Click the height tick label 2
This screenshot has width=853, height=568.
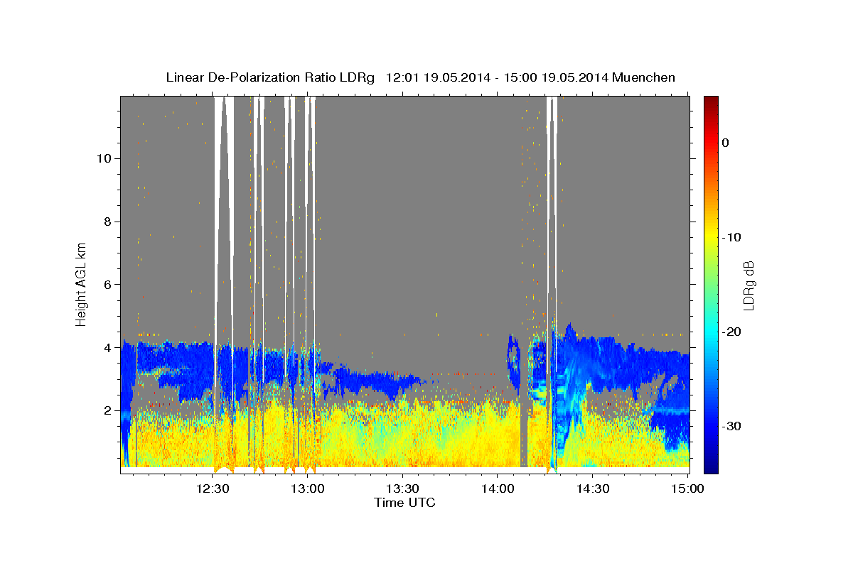[x=107, y=411]
